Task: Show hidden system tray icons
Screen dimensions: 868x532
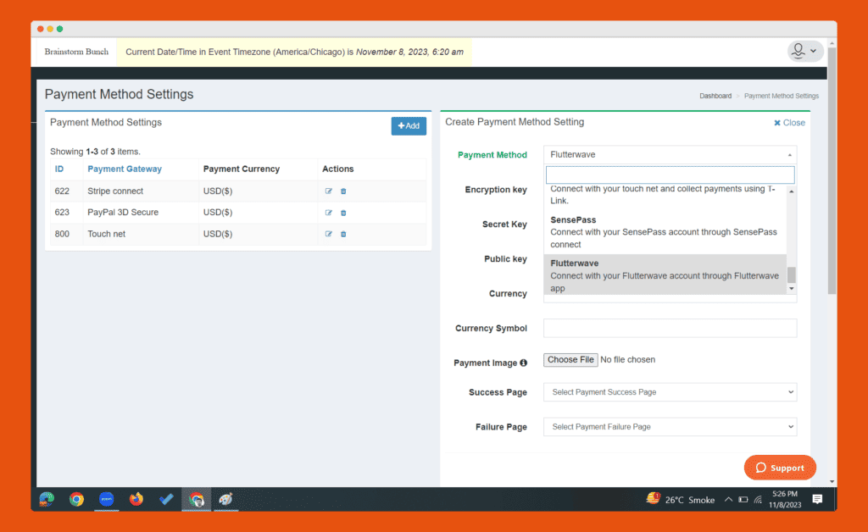Action: 728,499
